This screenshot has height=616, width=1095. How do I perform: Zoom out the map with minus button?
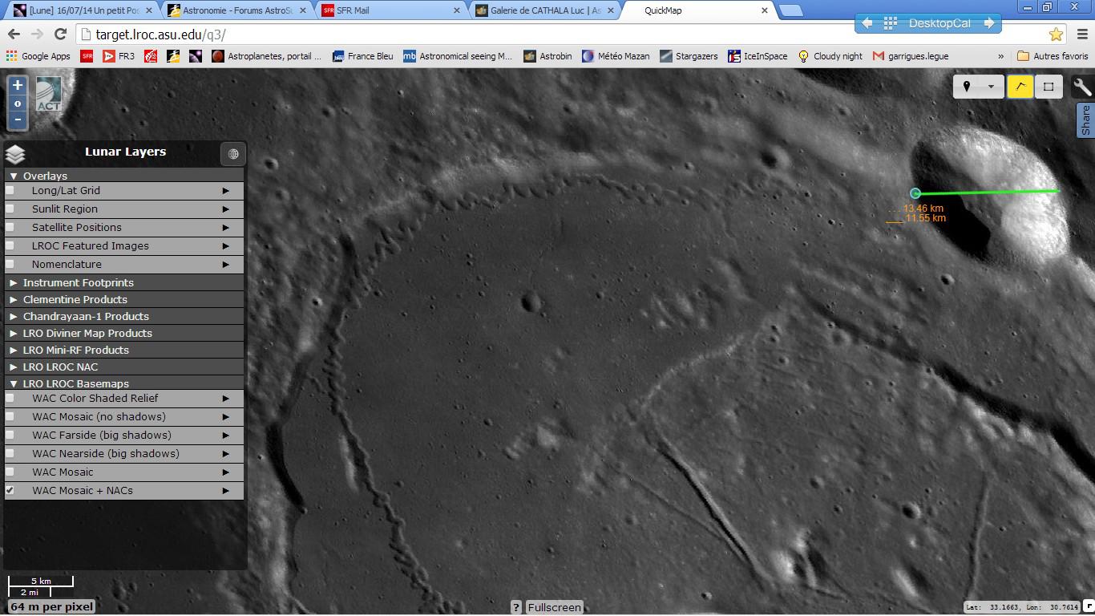click(x=18, y=120)
